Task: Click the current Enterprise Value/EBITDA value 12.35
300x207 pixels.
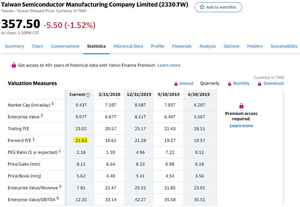Action: (81, 200)
